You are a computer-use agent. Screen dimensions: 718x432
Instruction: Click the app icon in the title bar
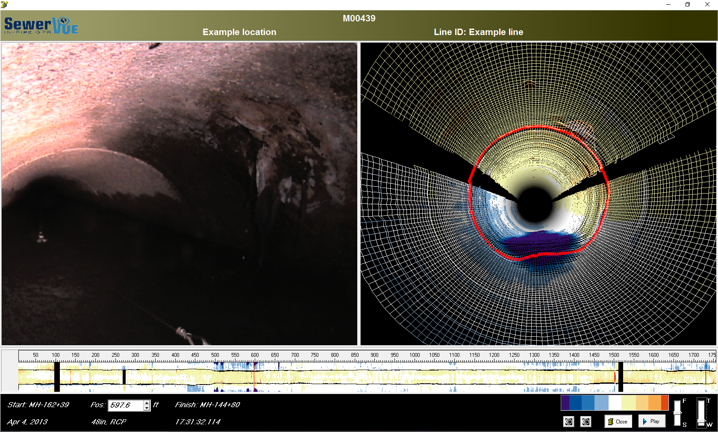[x=4, y=4]
